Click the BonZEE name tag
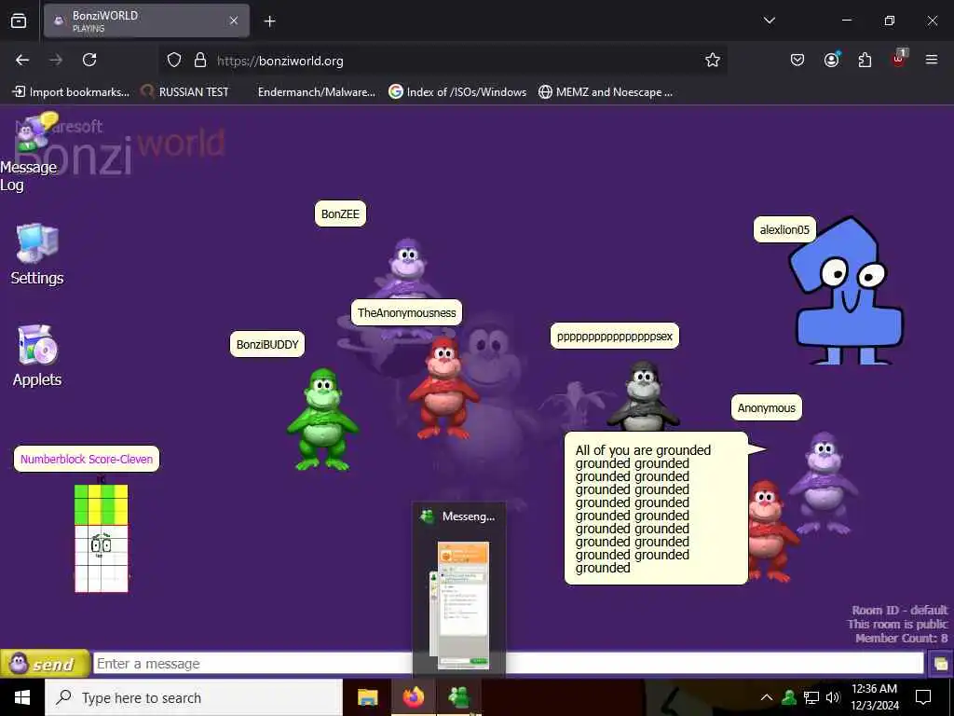 coord(340,213)
